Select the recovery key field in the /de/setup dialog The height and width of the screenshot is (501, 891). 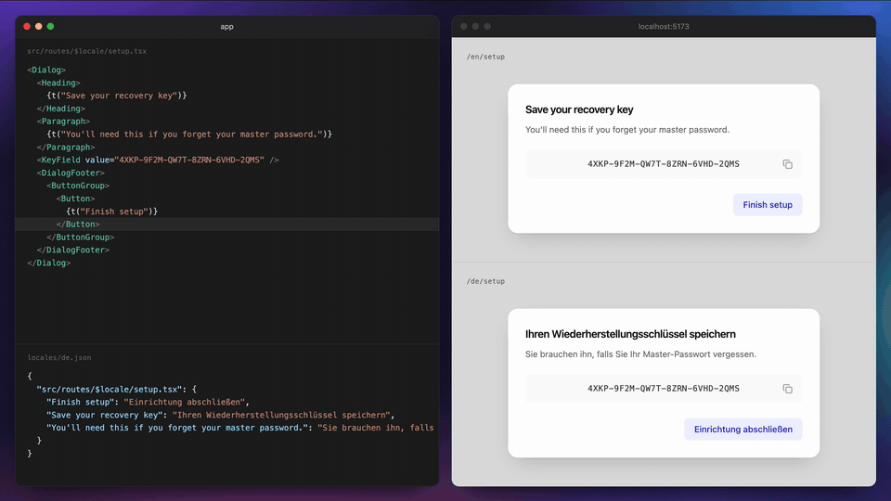coord(663,389)
